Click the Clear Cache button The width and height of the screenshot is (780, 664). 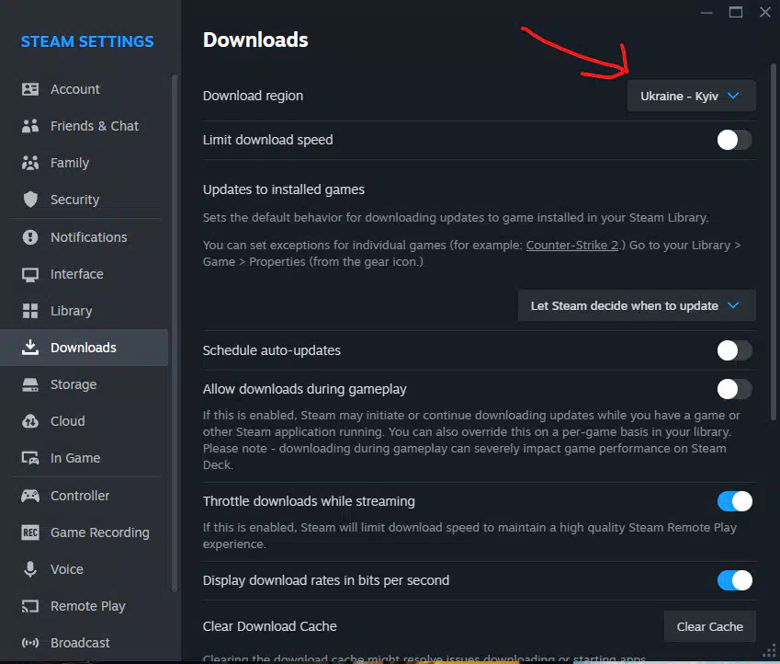coord(709,626)
